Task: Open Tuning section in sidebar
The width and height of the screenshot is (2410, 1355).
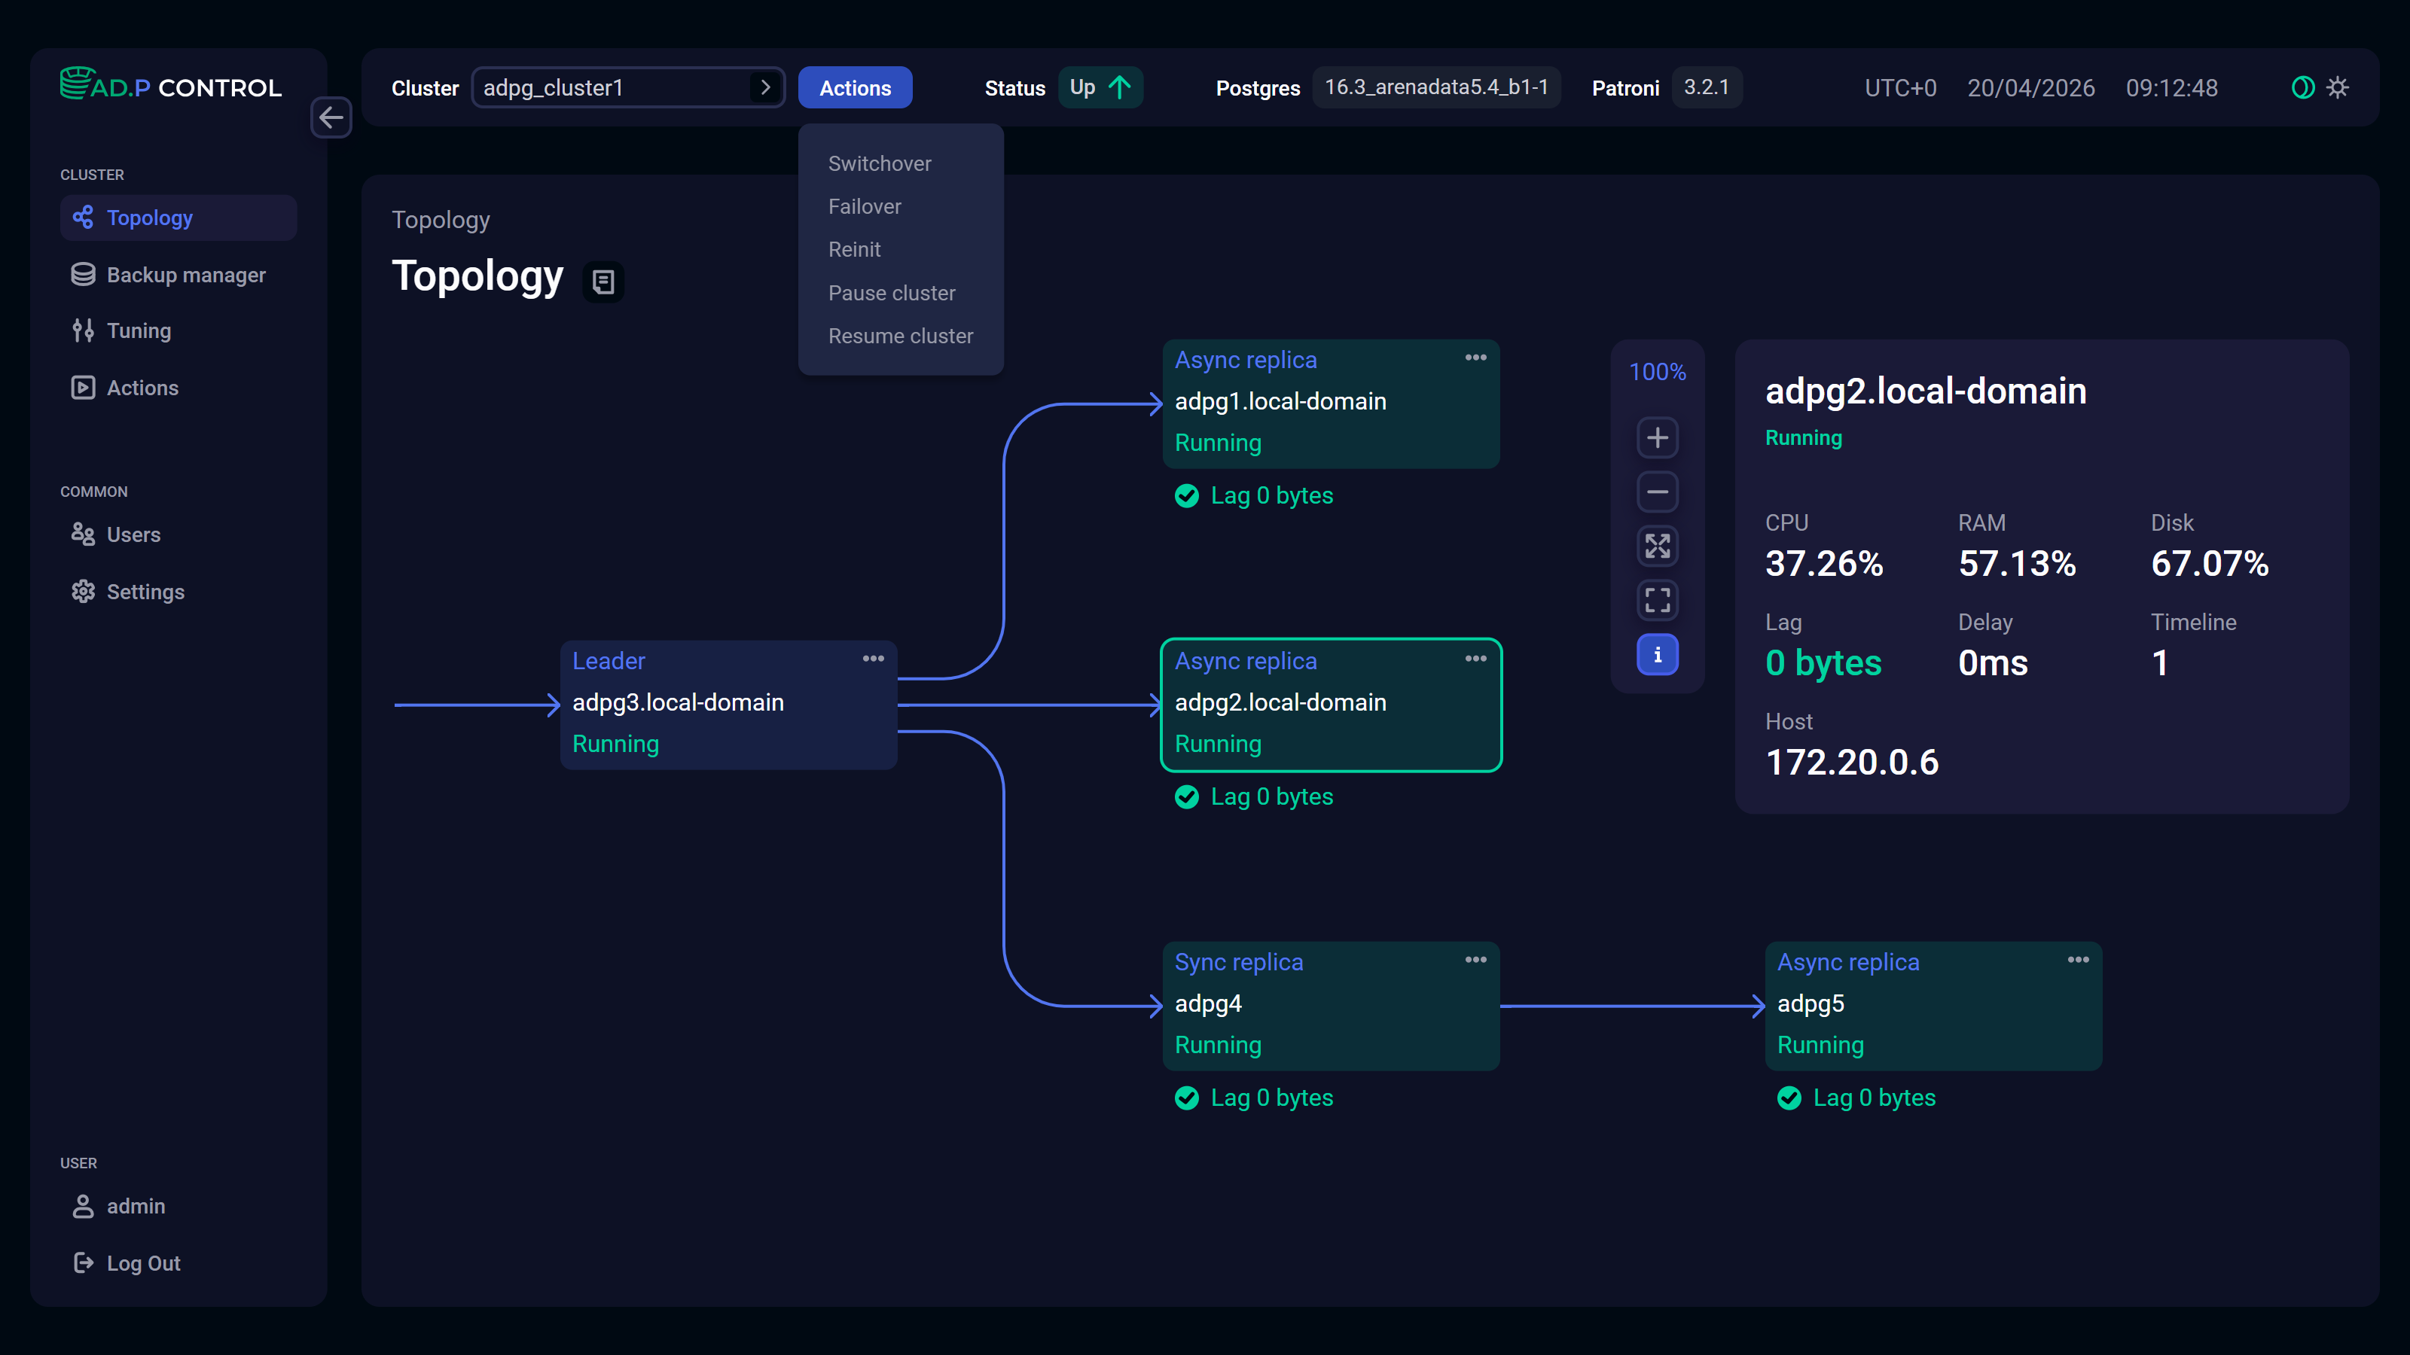Action: (x=139, y=331)
